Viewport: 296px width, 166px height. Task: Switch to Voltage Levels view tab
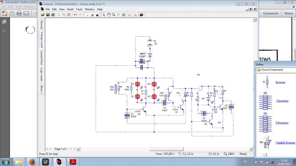click(x=41, y=40)
